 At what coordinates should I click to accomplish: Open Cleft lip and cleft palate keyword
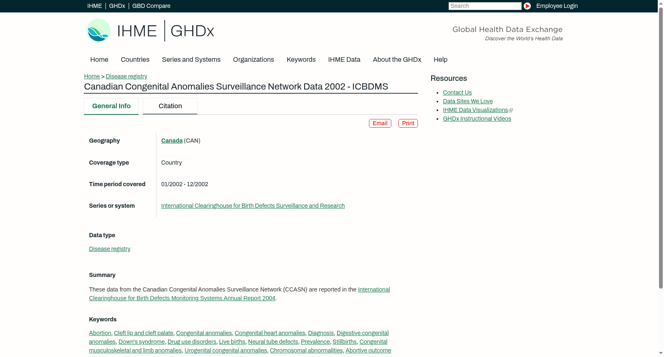[x=144, y=333]
